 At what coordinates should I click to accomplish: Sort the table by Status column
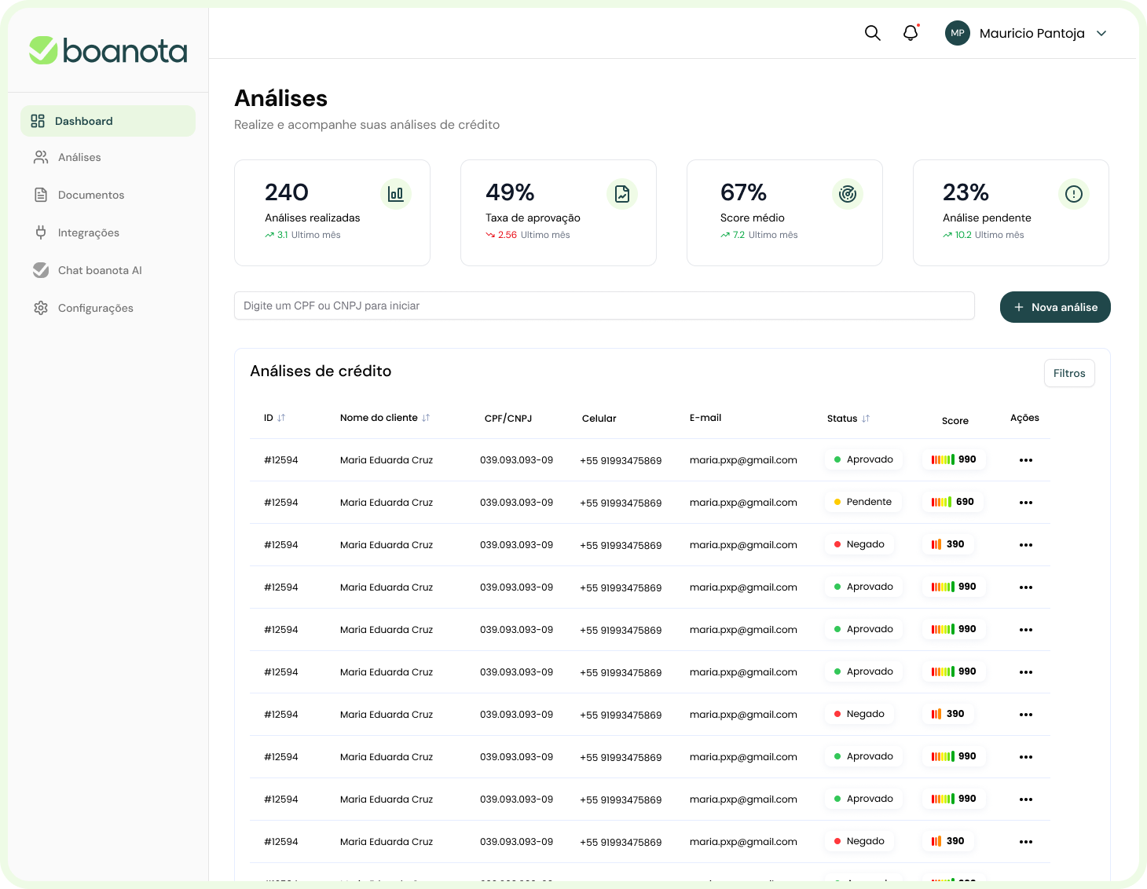click(x=866, y=419)
